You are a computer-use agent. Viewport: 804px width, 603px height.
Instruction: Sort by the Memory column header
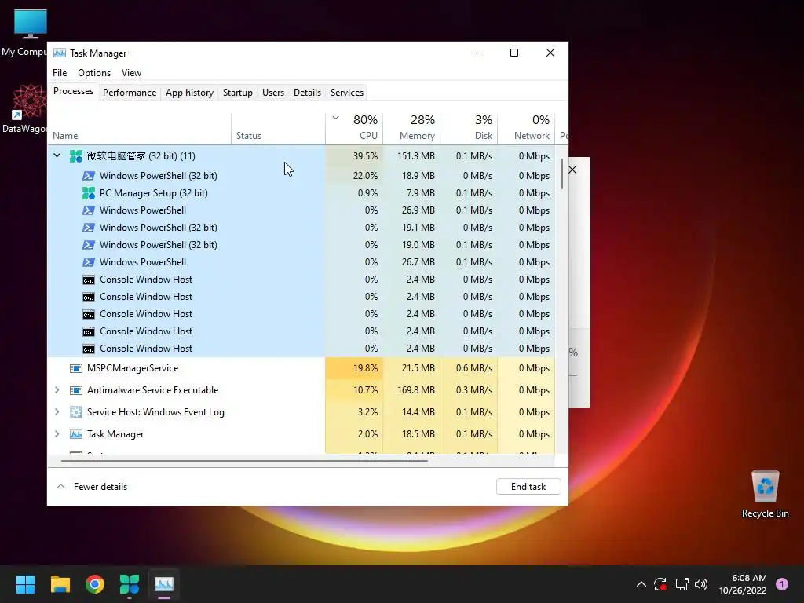tap(411, 127)
